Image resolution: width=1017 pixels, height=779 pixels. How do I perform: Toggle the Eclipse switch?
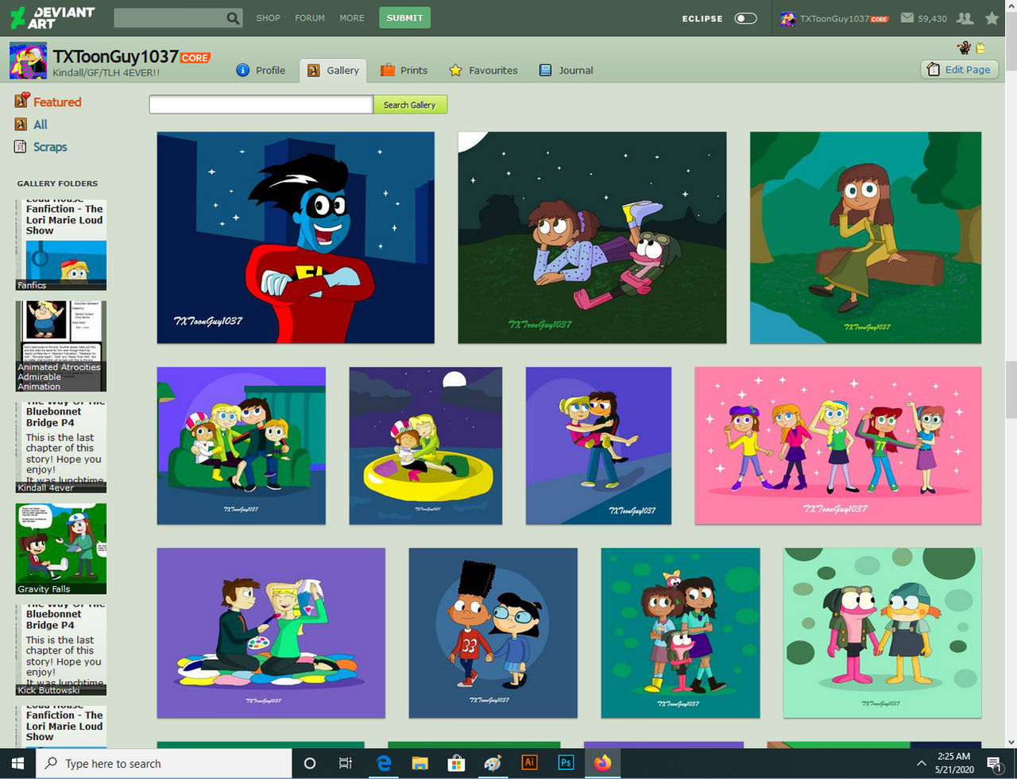(x=745, y=17)
